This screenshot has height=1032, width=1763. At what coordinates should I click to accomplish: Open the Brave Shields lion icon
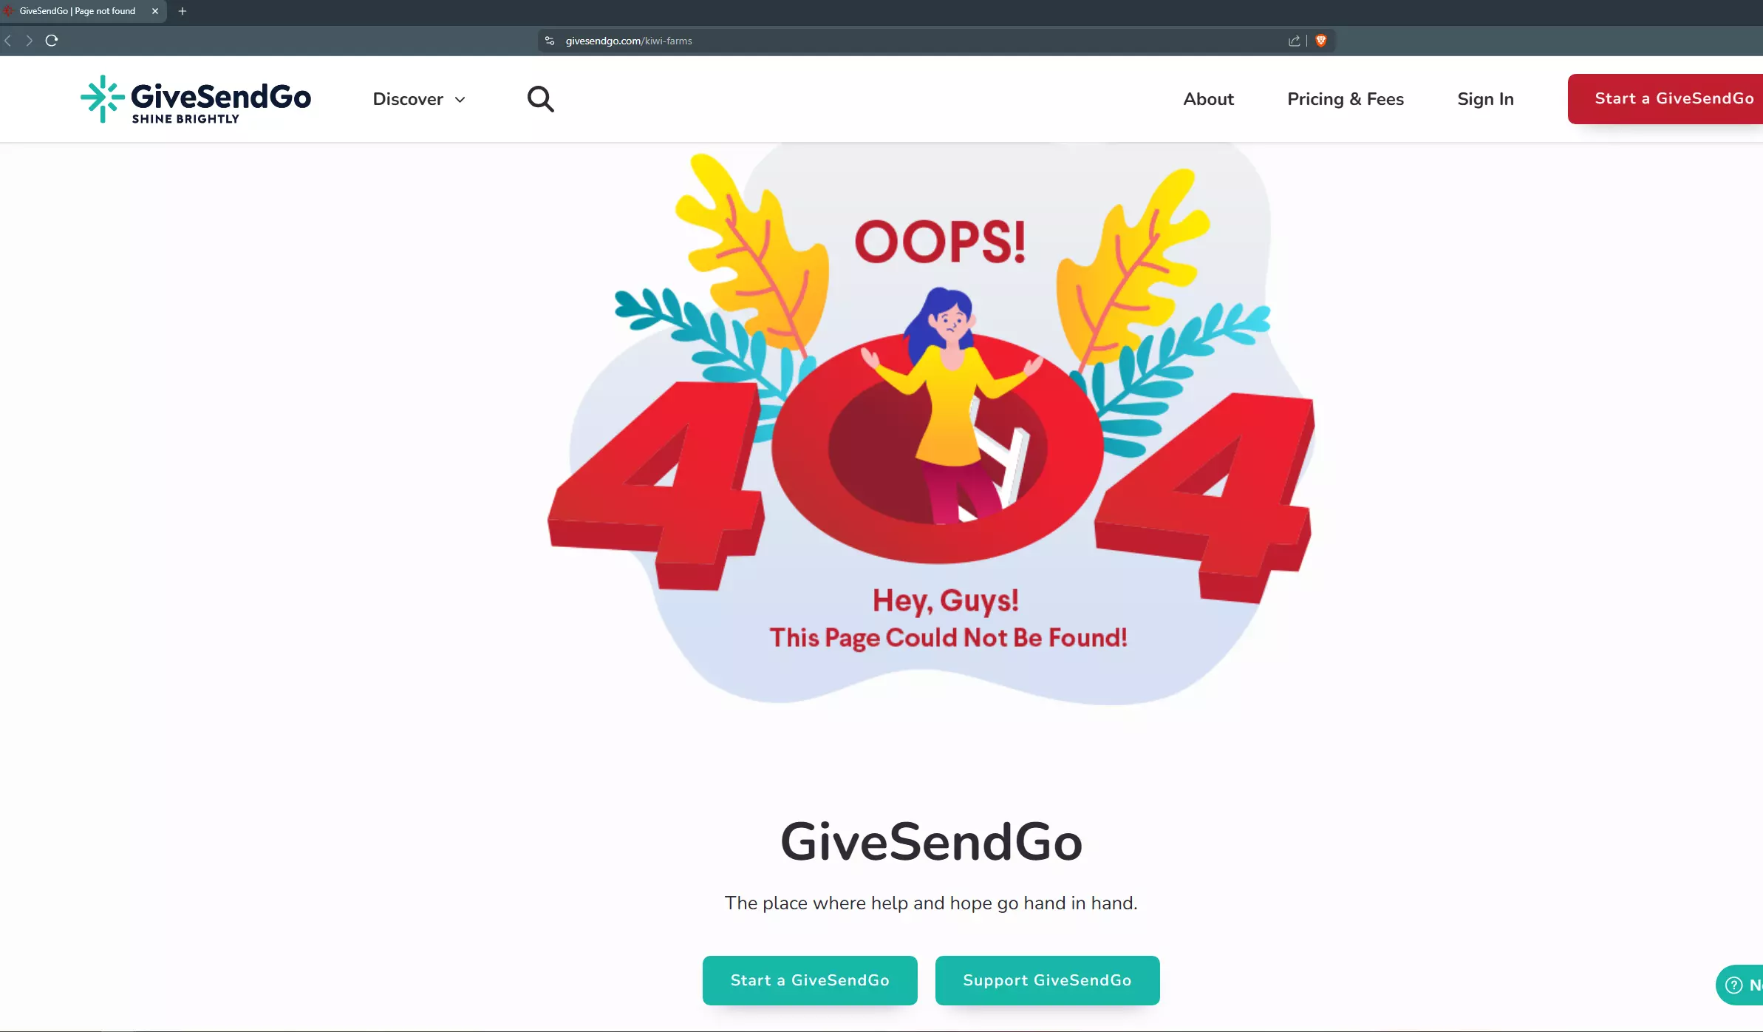coord(1321,41)
